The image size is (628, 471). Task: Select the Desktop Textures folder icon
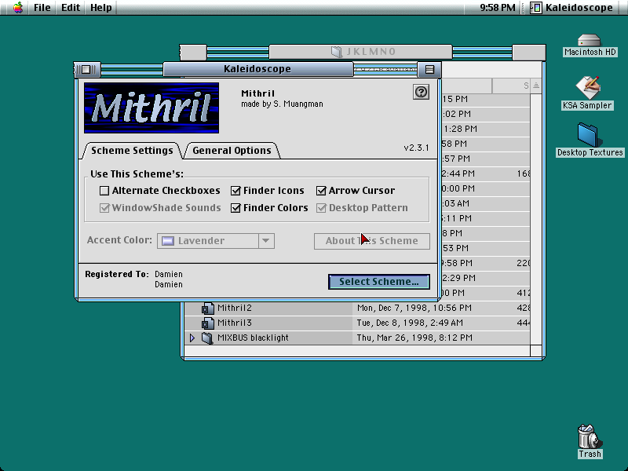[590, 135]
